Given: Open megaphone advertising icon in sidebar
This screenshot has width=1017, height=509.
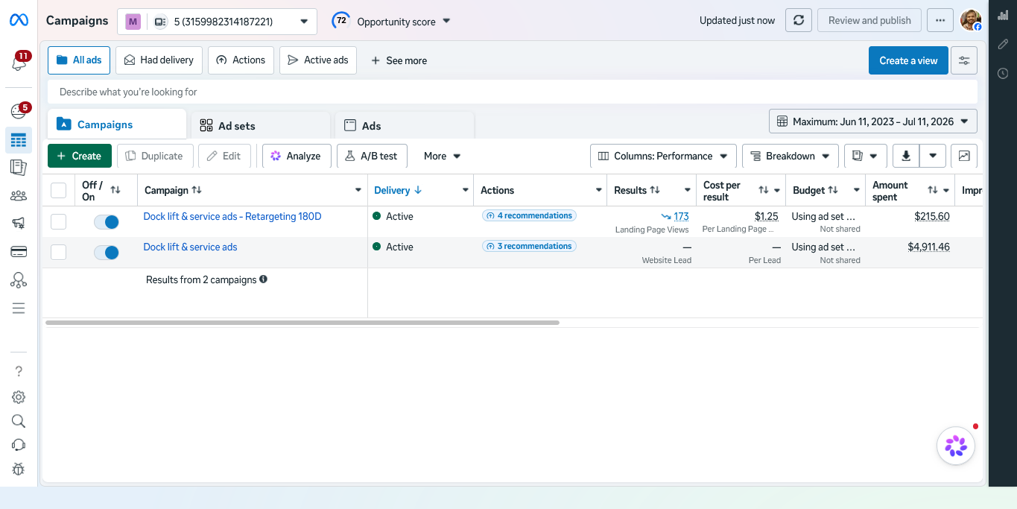Looking at the screenshot, I should pyautogui.click(x=19, y=223).
